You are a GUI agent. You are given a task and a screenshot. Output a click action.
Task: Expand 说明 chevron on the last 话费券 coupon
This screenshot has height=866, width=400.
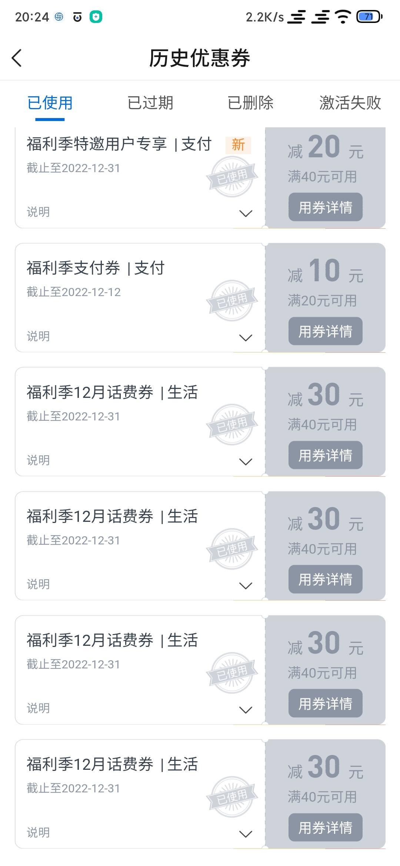(x=246, y=834)
